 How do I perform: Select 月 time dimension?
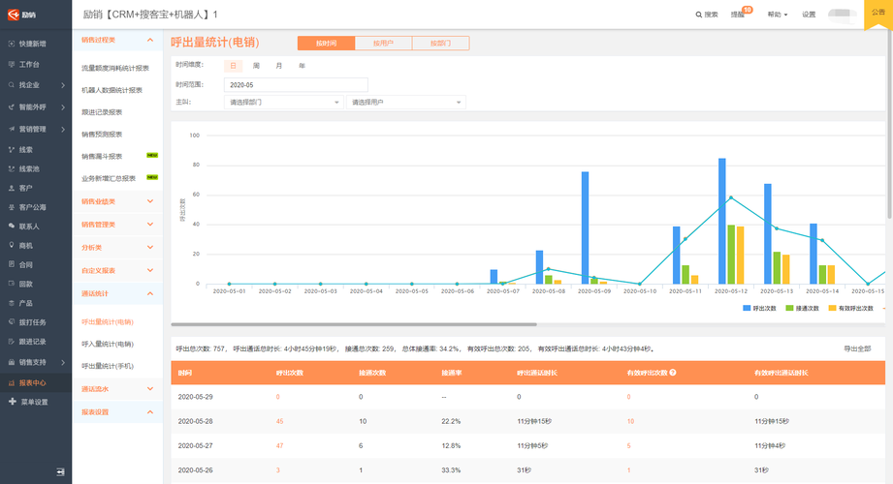coord(279,66)
